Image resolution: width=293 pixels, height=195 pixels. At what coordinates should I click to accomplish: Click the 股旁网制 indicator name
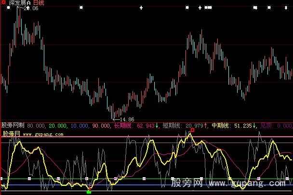(13, 125)
